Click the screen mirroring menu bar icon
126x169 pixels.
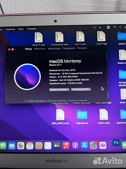[95, 28]
